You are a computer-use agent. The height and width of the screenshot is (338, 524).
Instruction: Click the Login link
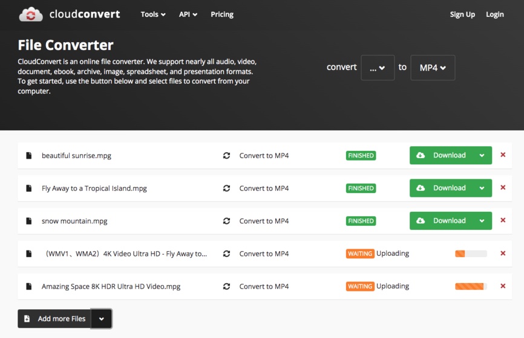click(494, 14)
